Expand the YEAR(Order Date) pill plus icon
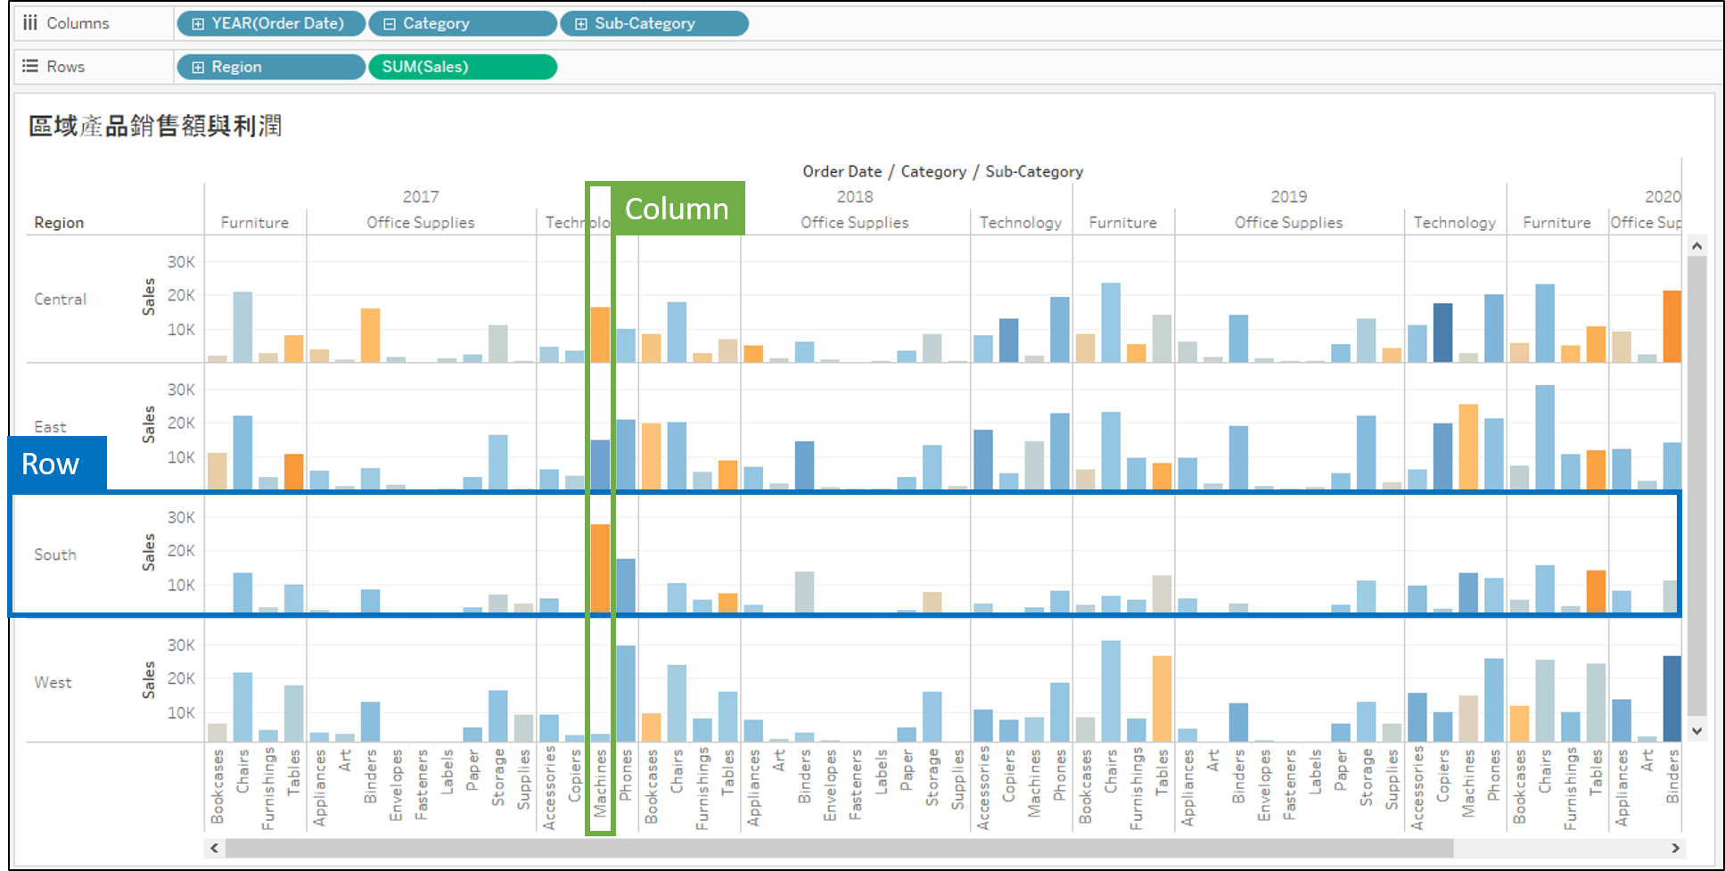This screenshot has width=1725, height=871. click(x=198, y=24)
